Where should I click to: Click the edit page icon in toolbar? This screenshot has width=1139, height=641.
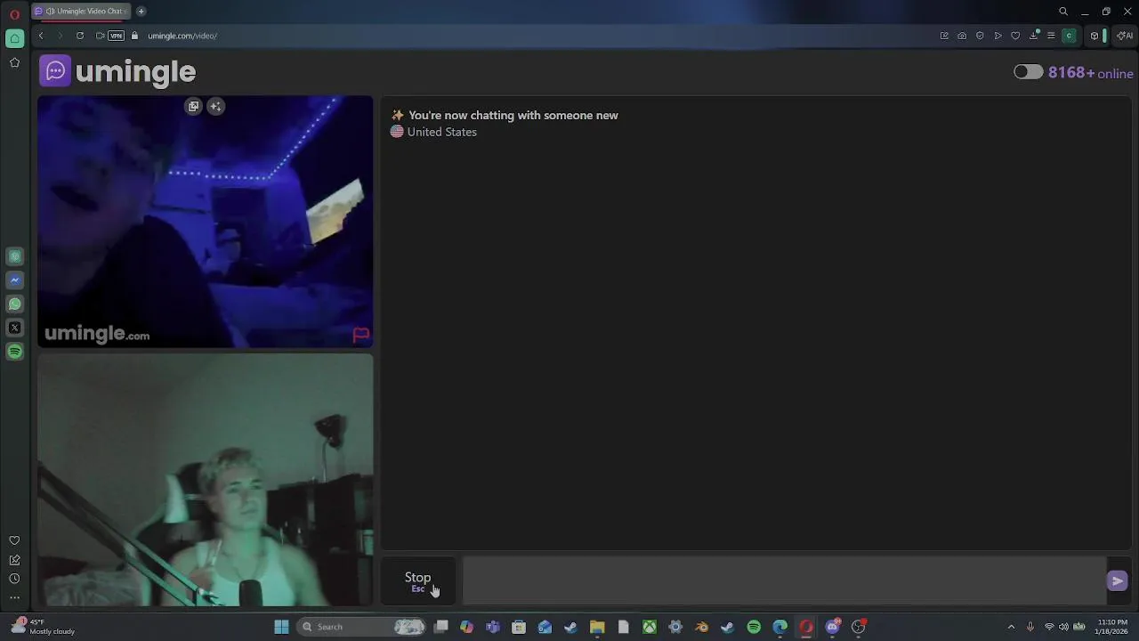coord(944,36)
